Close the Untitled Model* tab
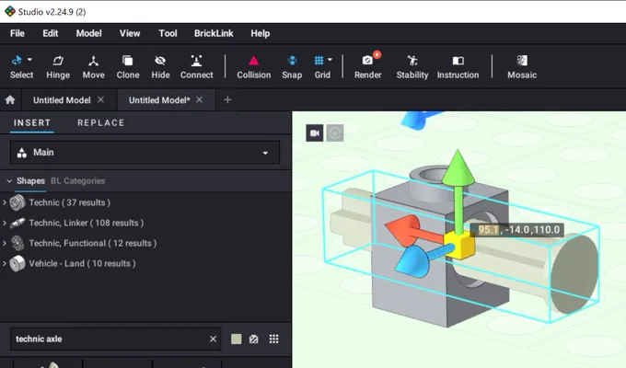 (x=199, y=99)
